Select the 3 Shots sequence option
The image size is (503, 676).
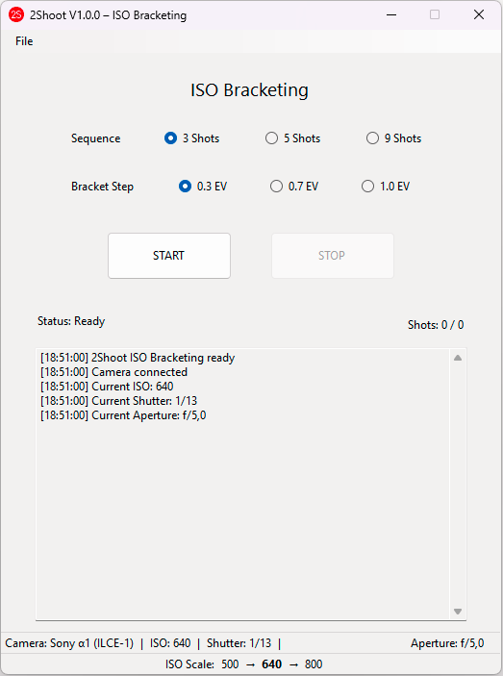191,138
